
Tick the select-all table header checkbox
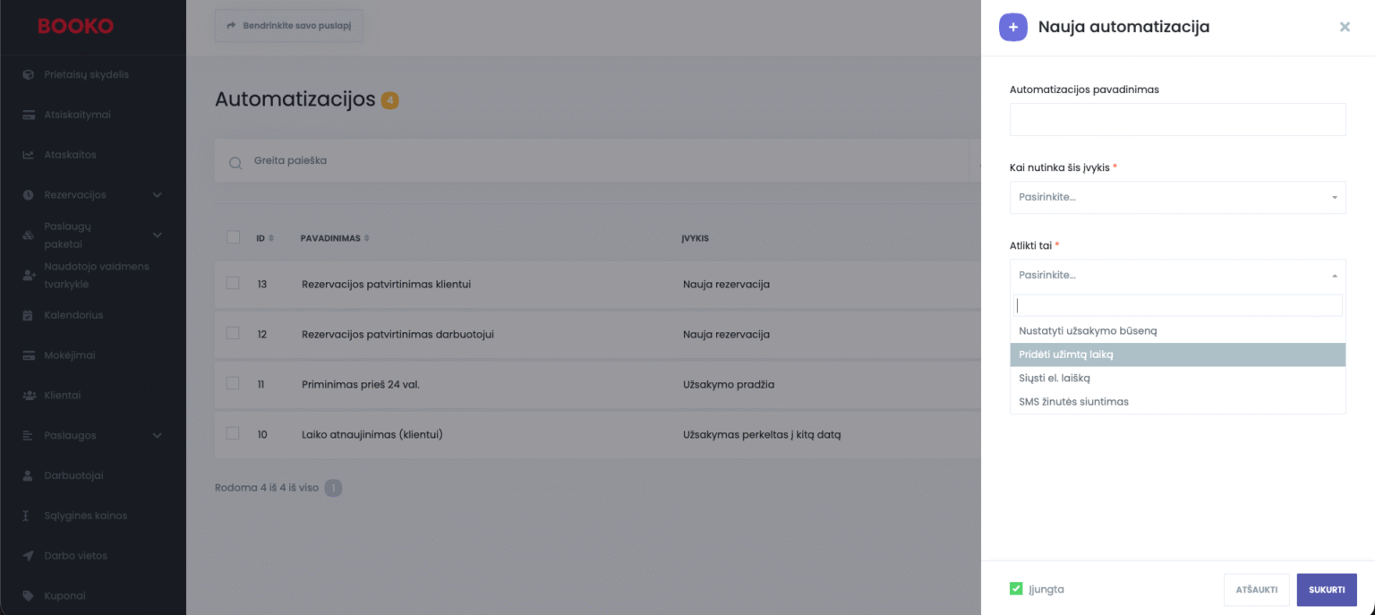pos(234,237)
